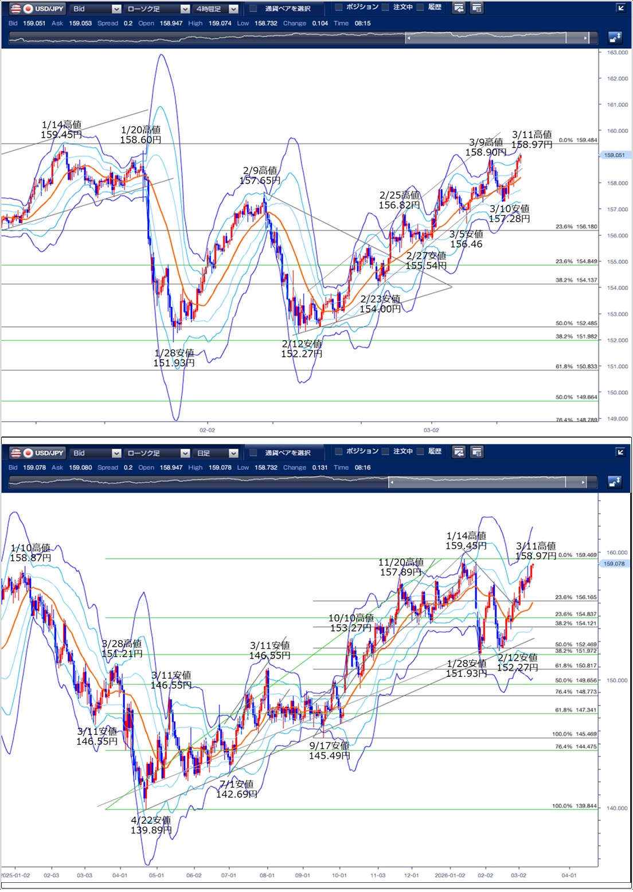The image size is (633, 892).
Task: Click the chart scale toggle icon beside the top navigator
Action: click(x=615, y=38)
